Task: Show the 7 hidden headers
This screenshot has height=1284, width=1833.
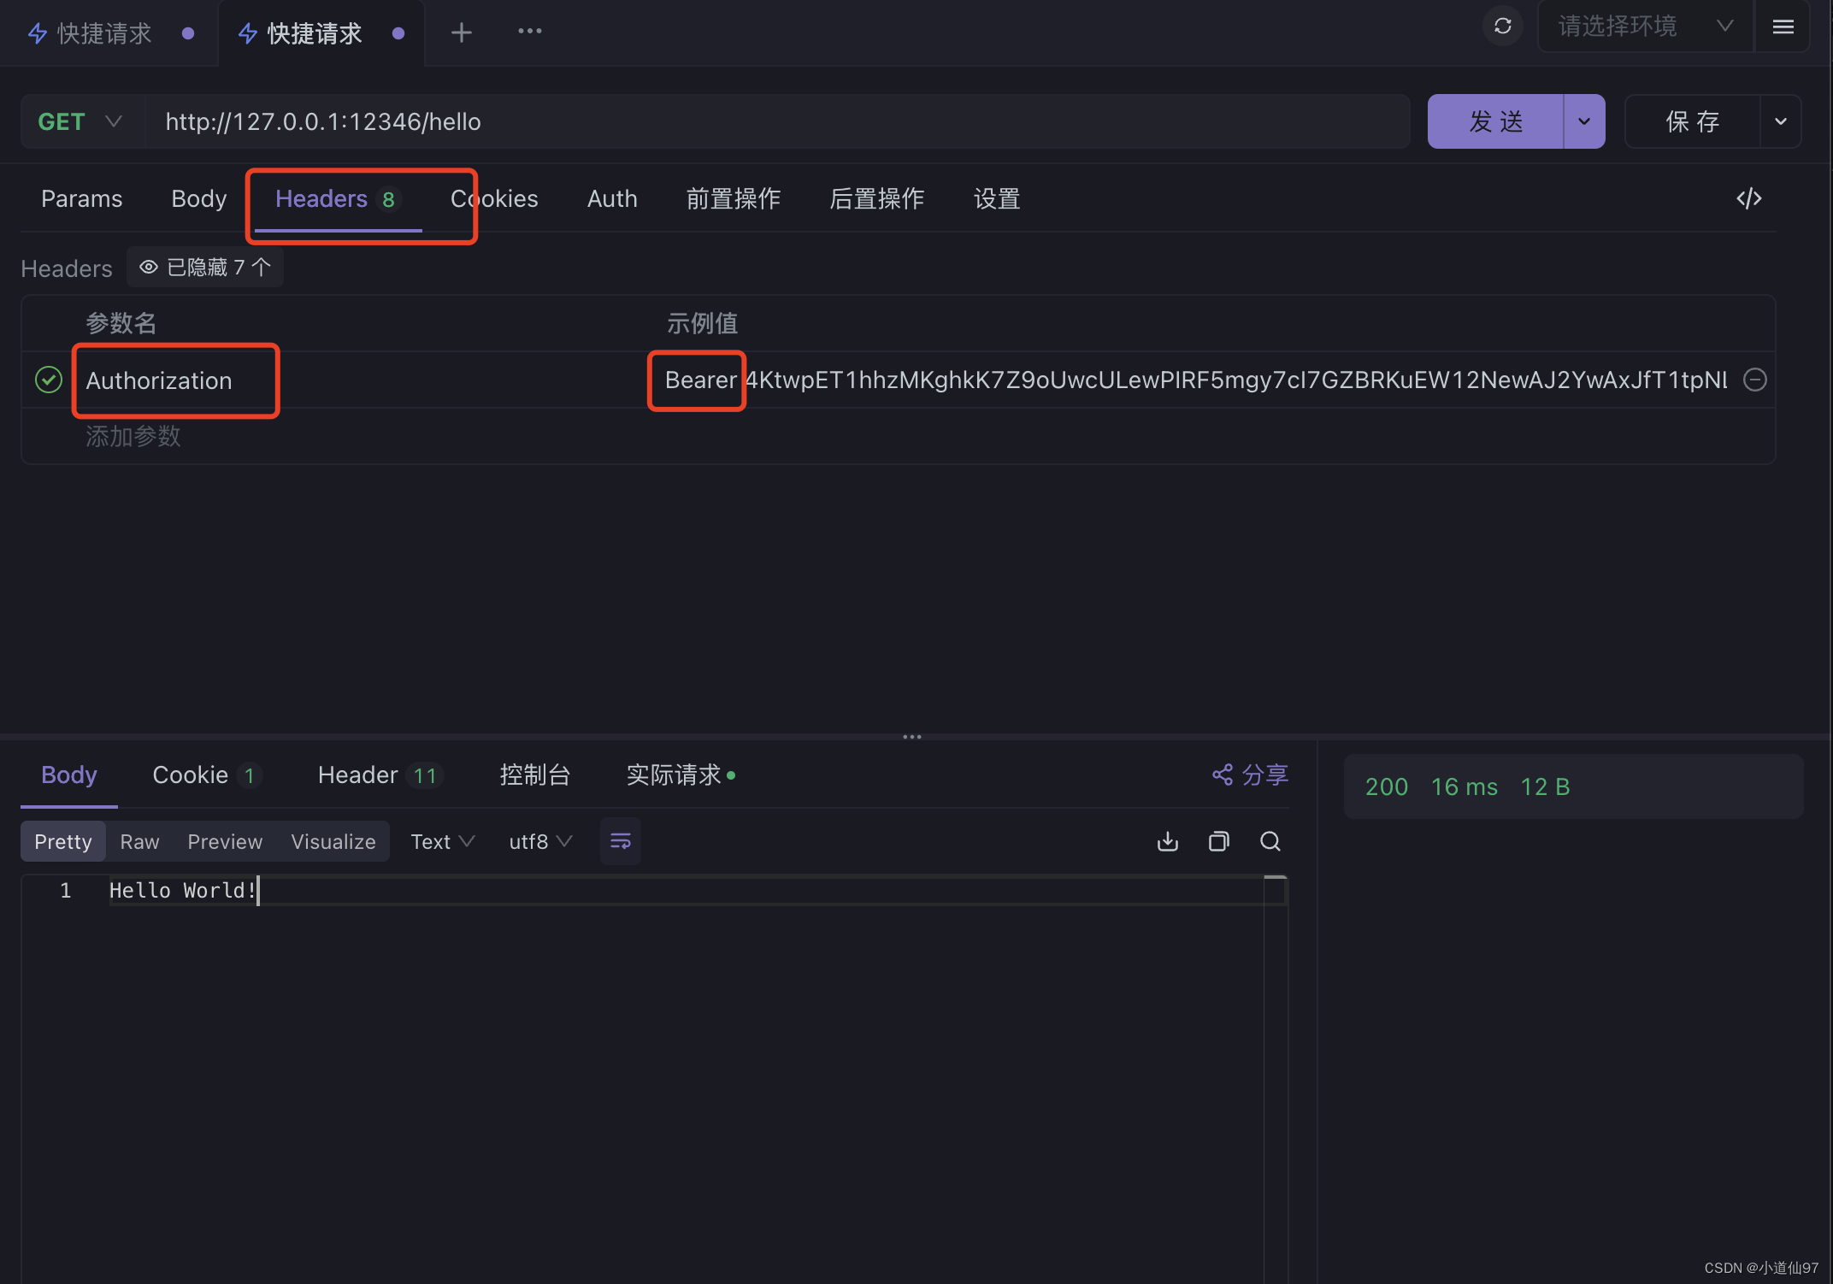Action: (x=205, y=268)
